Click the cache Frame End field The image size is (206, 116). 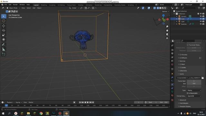pyautogui.click(x=194, y=84)
